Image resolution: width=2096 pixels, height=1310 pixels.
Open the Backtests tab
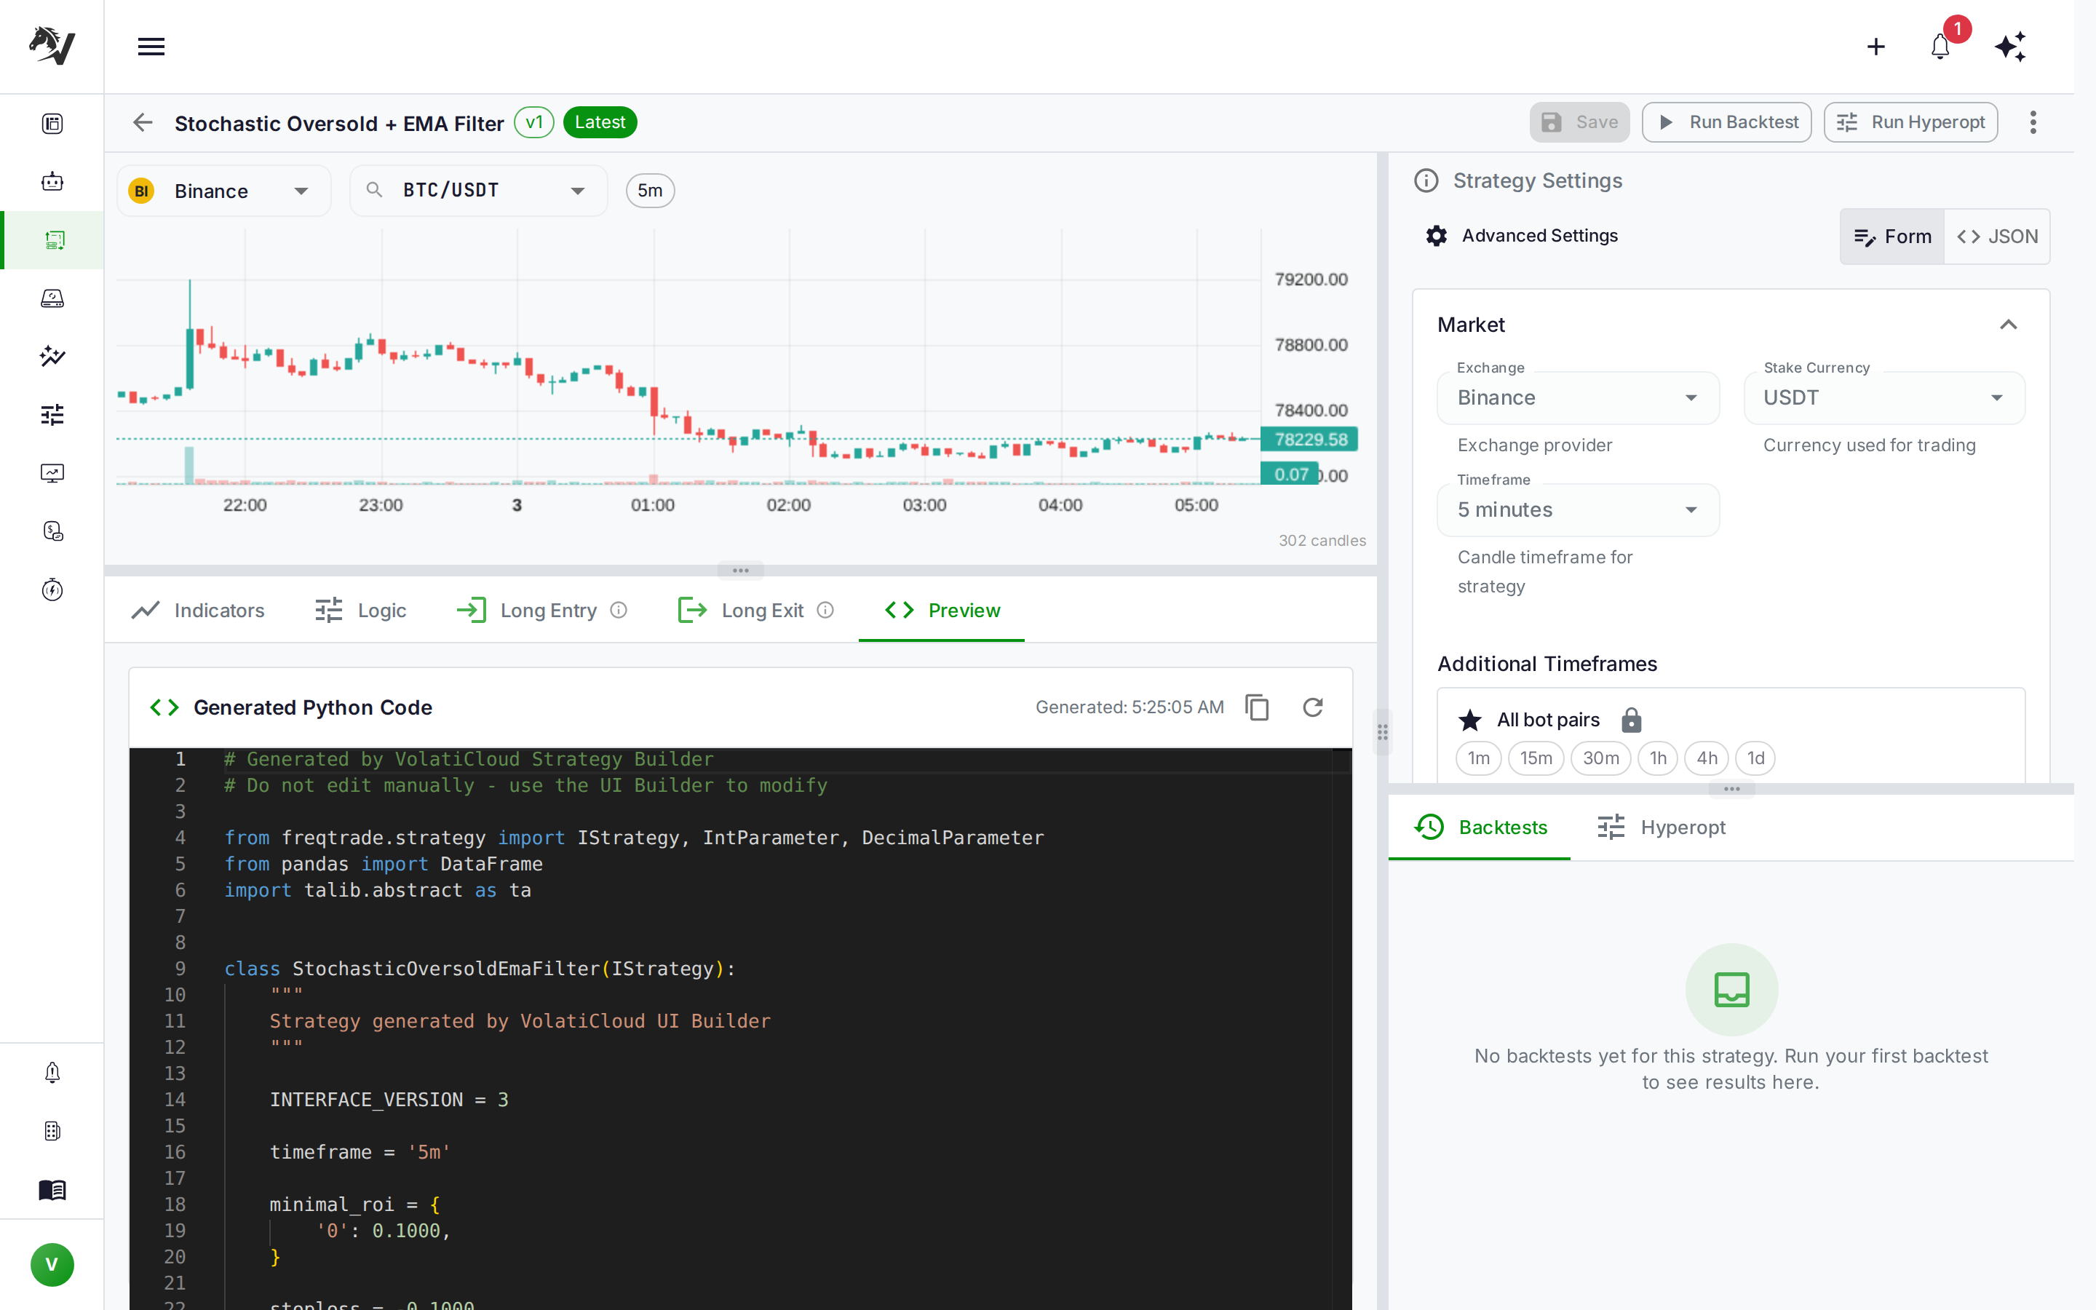click(x=1480, y=827)
